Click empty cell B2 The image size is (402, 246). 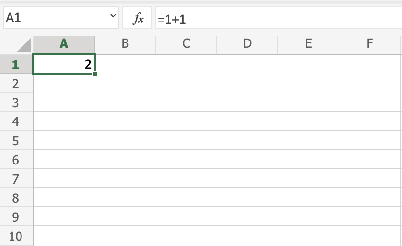[125, 83]
